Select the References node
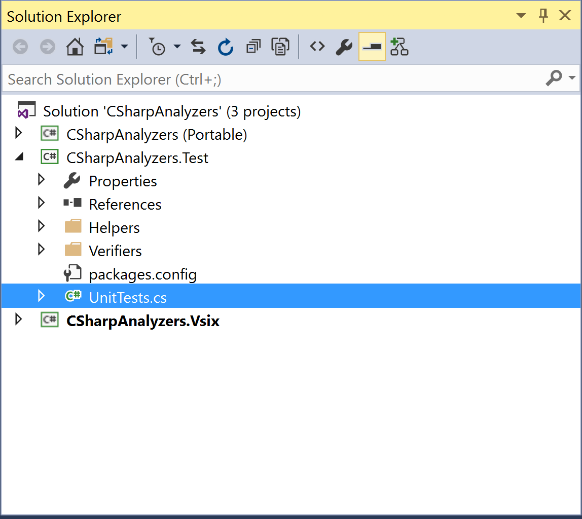Image resolution: width=582 pixels, height=519 pixels. point(125,204)
